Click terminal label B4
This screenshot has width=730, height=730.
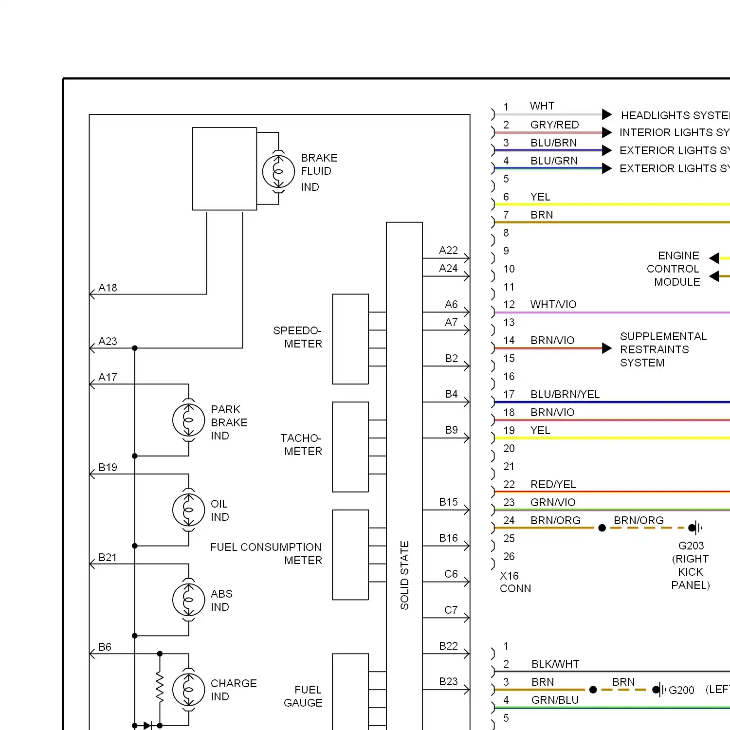coord(451,394)
